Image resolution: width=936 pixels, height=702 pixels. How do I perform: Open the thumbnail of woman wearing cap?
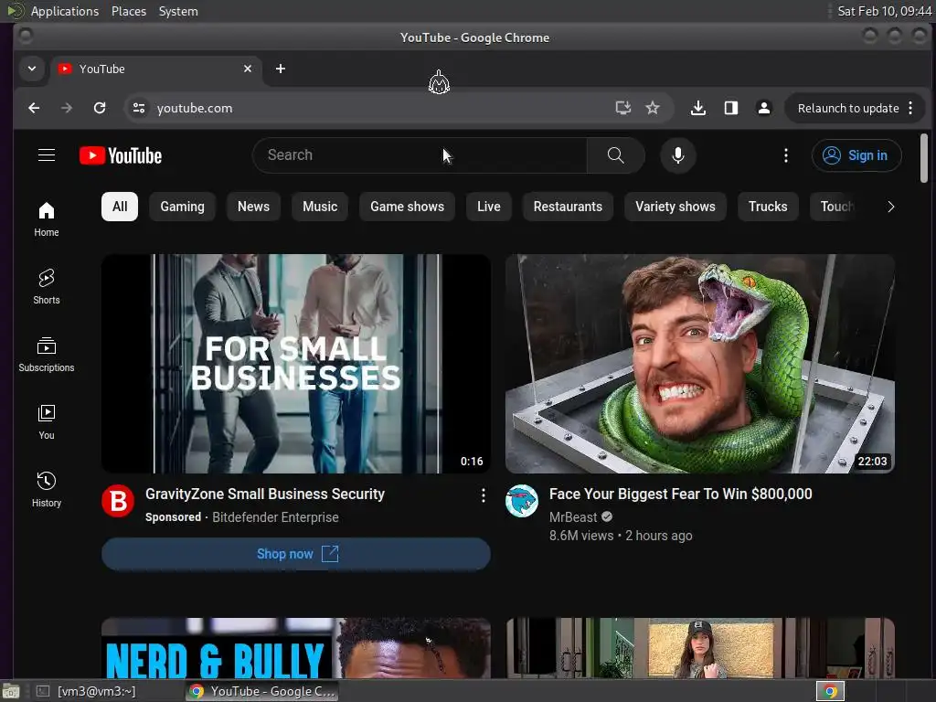699,648
